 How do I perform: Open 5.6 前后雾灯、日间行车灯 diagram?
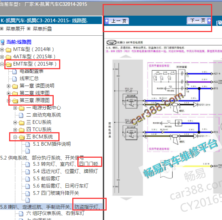pos(61,186)
